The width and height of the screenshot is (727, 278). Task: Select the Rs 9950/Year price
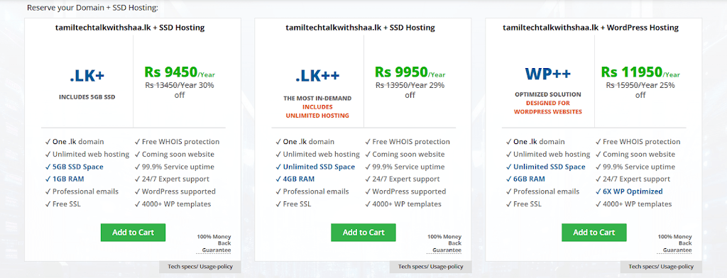[410, 72]
